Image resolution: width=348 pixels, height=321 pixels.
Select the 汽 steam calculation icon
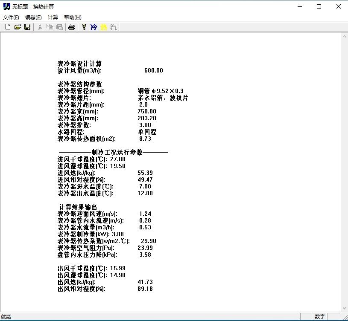click(x=114, y=27)
